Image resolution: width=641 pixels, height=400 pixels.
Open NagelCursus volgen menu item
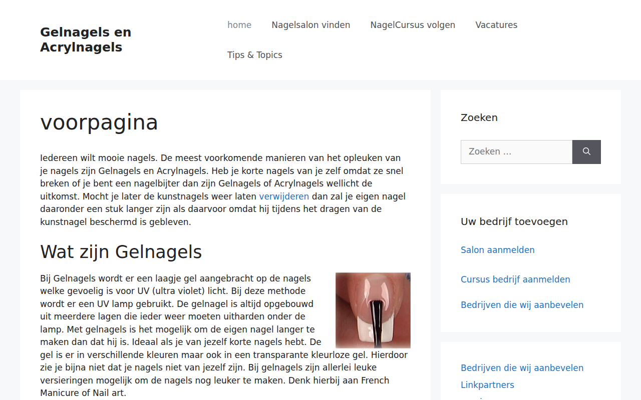point(413,25)
